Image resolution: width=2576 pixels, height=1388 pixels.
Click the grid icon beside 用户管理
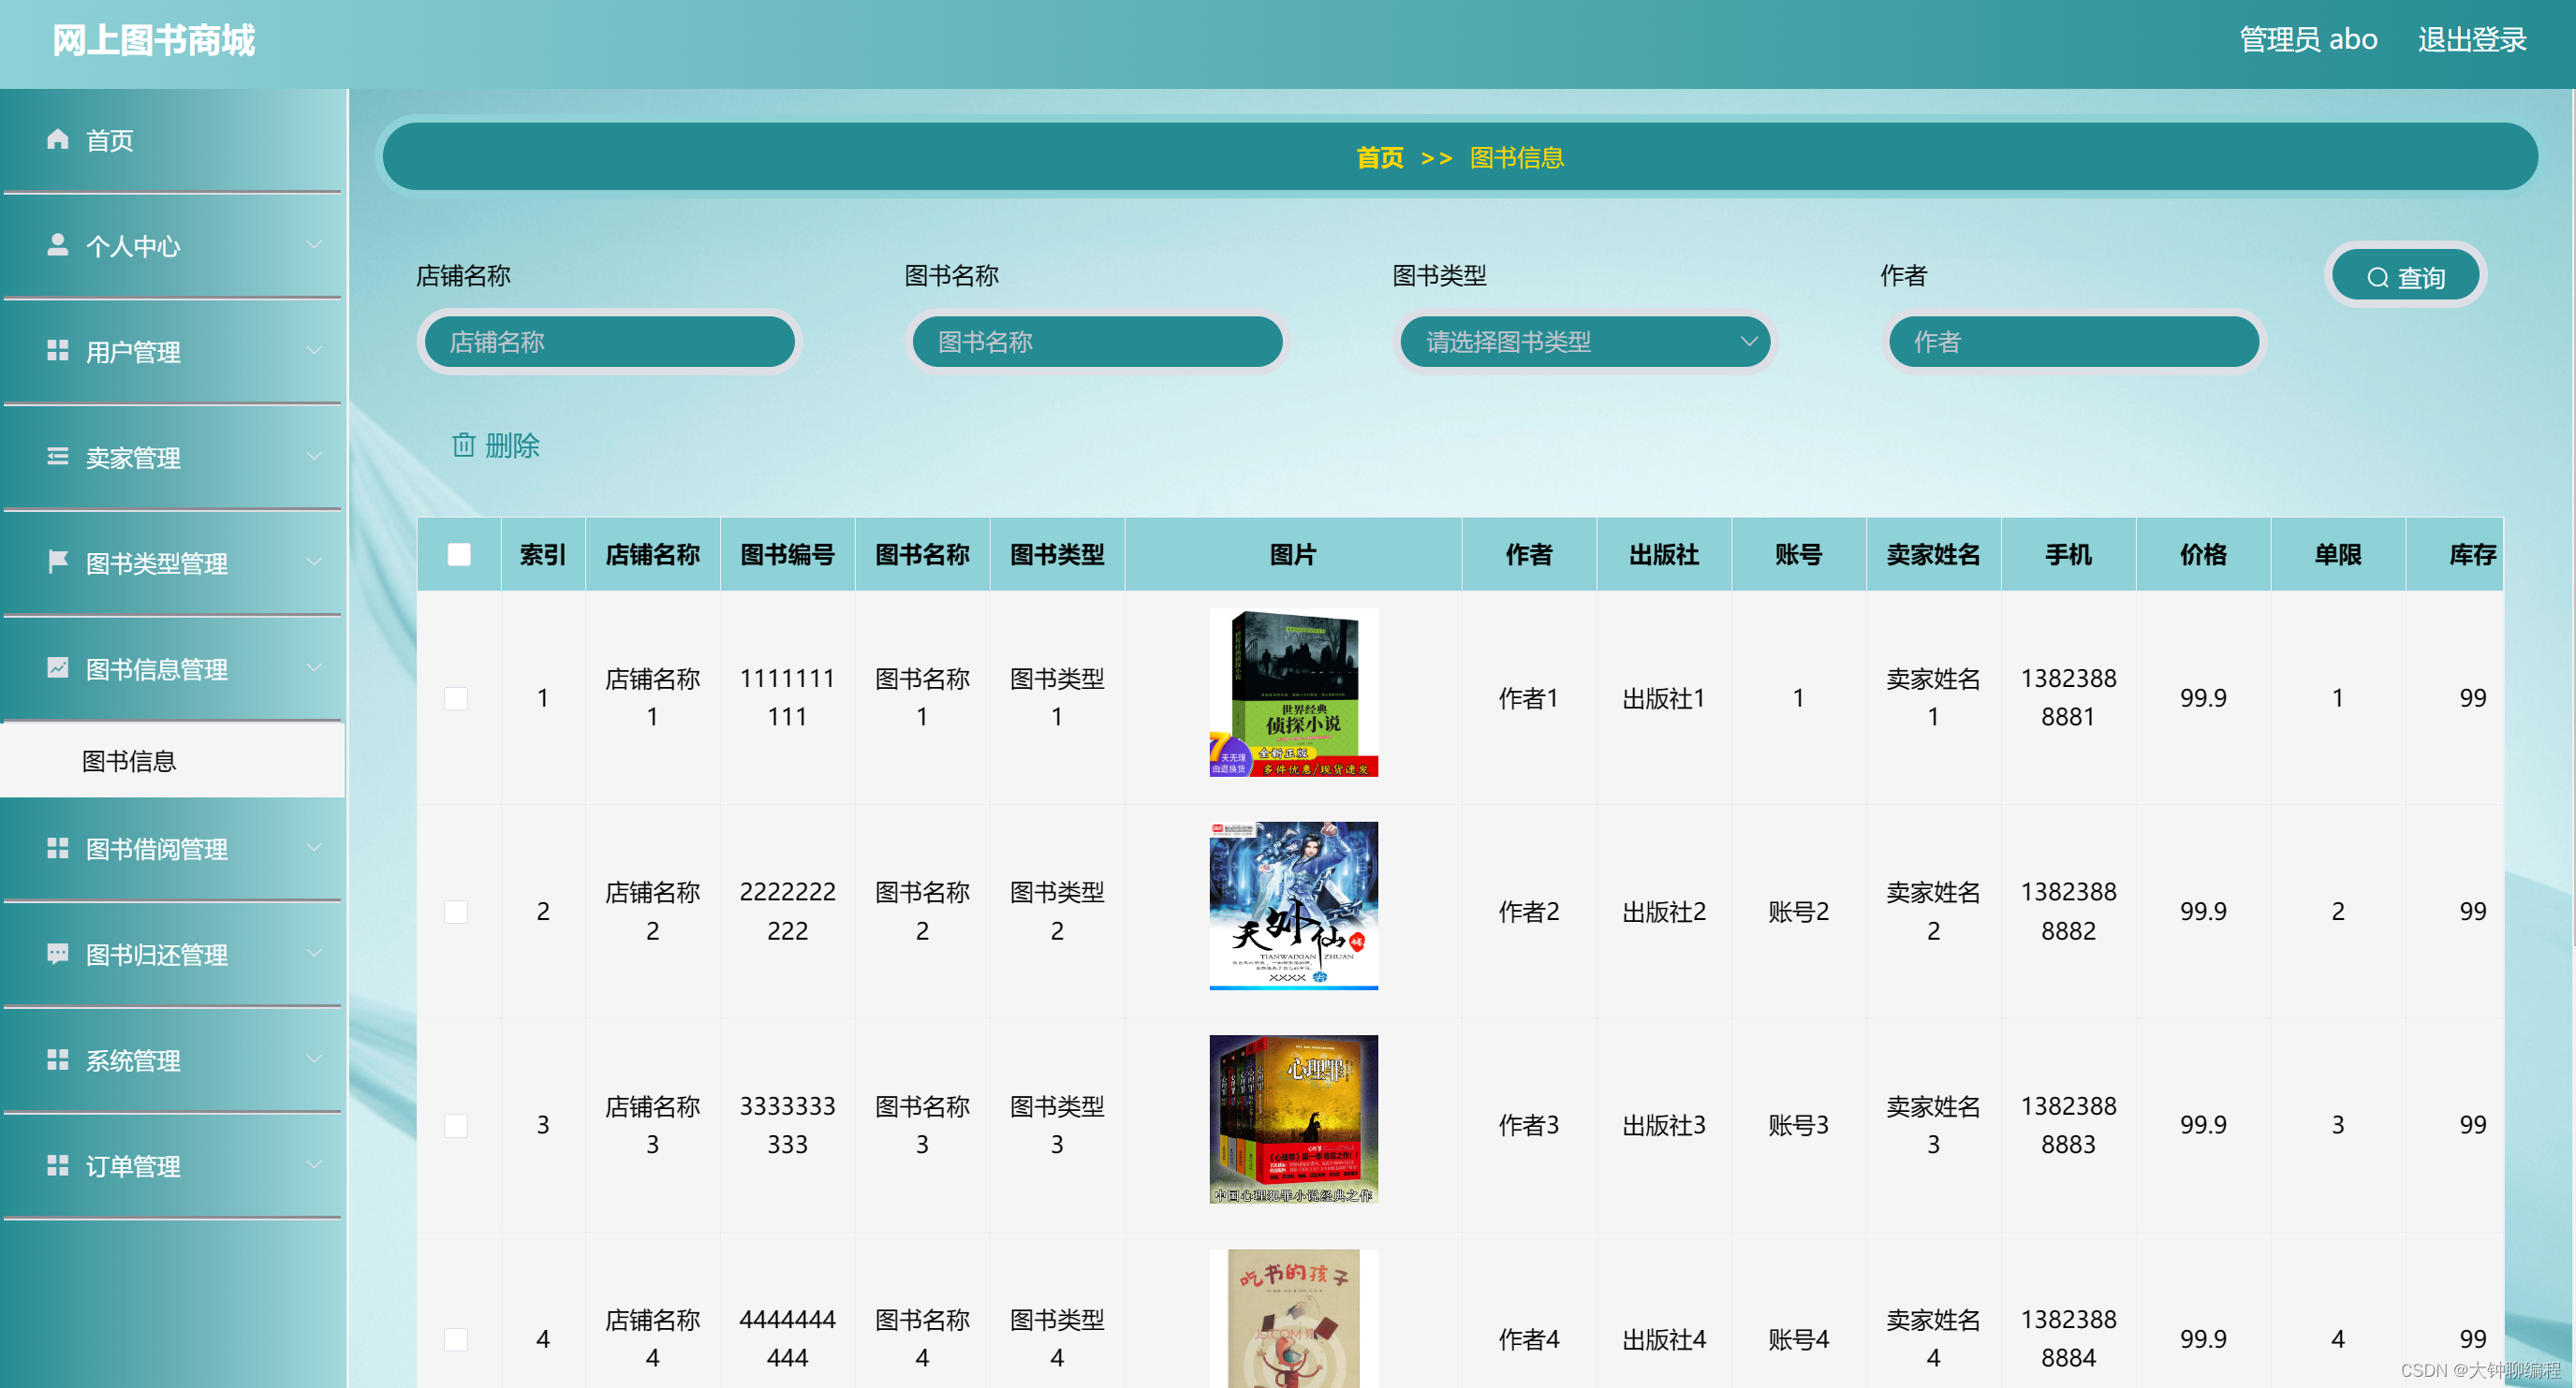pos(58,351)
